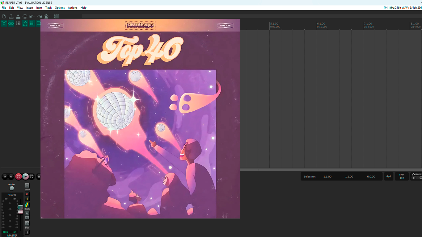Toggle envelope points move with items
The image size is (422, 237).
[25, 23]
